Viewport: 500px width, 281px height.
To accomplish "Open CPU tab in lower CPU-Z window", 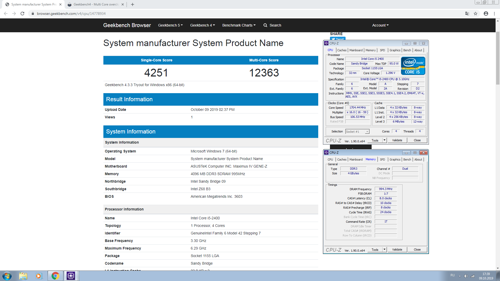I will pyautogui.click(x=330, y=159).
